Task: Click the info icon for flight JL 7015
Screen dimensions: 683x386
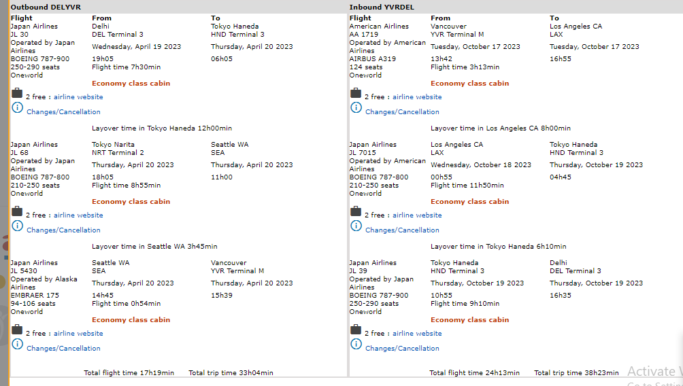Action: (x=356, y=226)
